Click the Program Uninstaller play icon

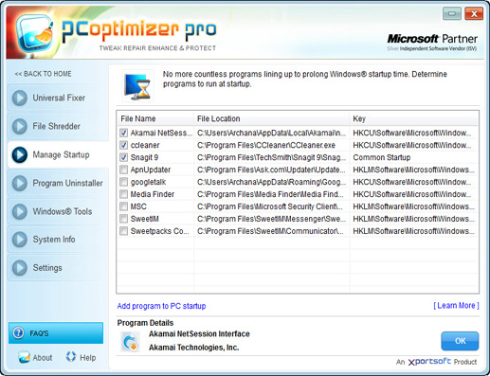(20, 183)
